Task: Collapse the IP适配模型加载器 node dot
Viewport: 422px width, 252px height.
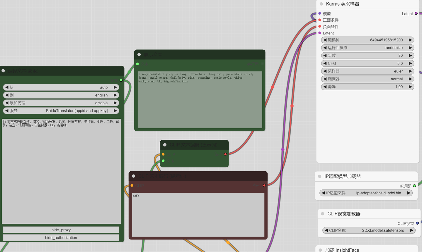Action: [x=320, y=176]
